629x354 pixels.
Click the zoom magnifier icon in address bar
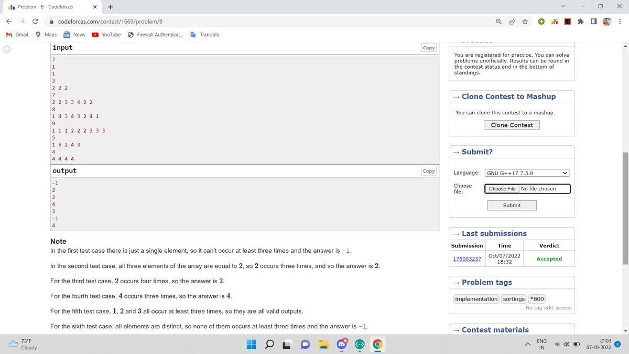click(498, 22)
